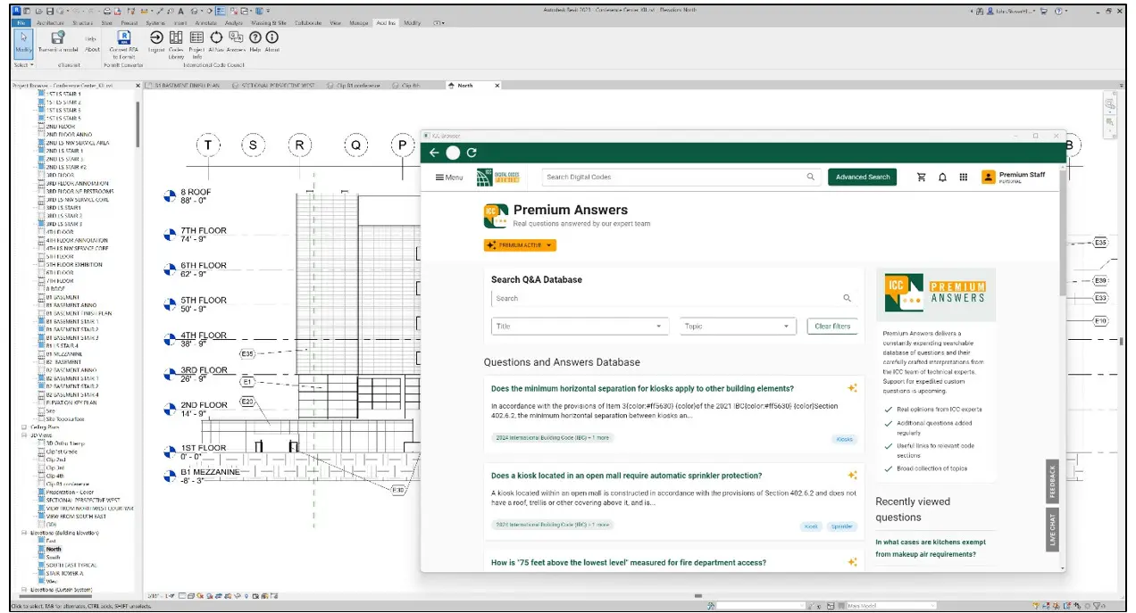The image size is (1136, 613).
Task: Click the ICC browser vertical scrollbar
Action: pos(1062,232)
